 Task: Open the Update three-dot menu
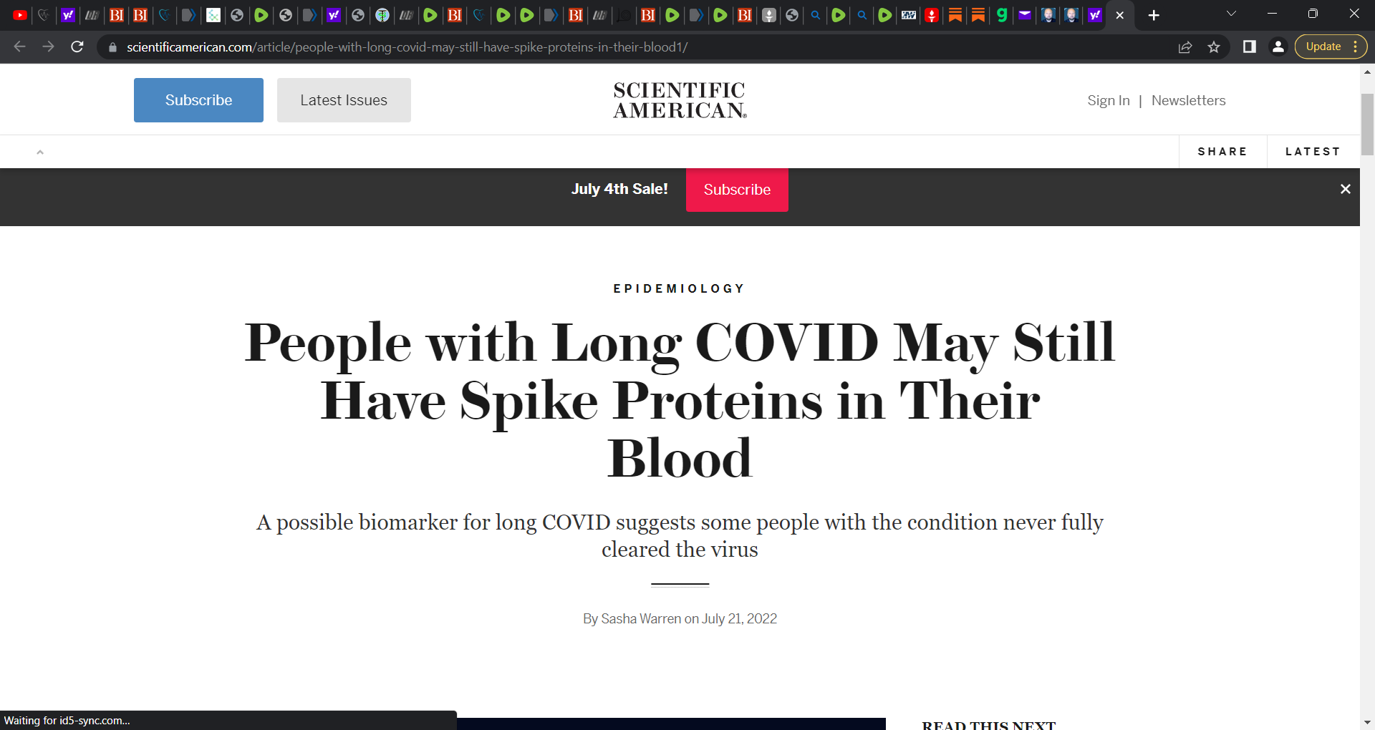[x=1357, y=46]
